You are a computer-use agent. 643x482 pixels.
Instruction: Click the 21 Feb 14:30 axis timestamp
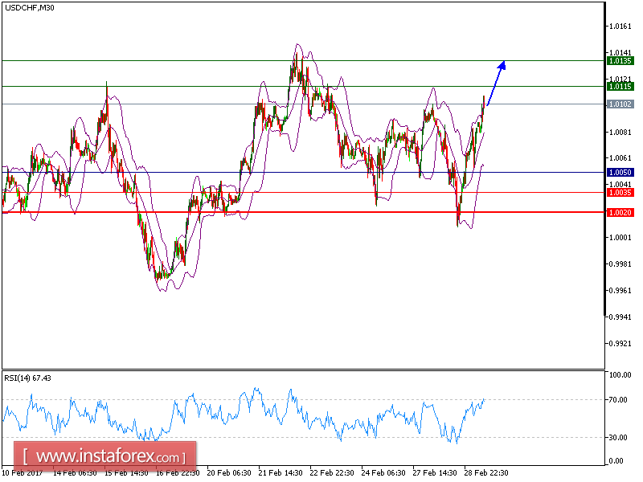click(x=281, y=473)
